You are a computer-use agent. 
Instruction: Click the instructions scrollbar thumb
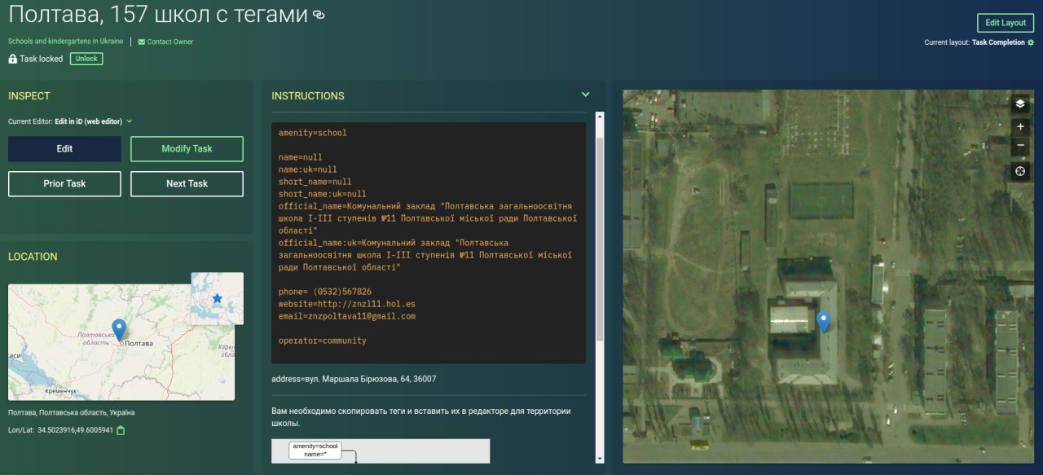click(600, 239)
